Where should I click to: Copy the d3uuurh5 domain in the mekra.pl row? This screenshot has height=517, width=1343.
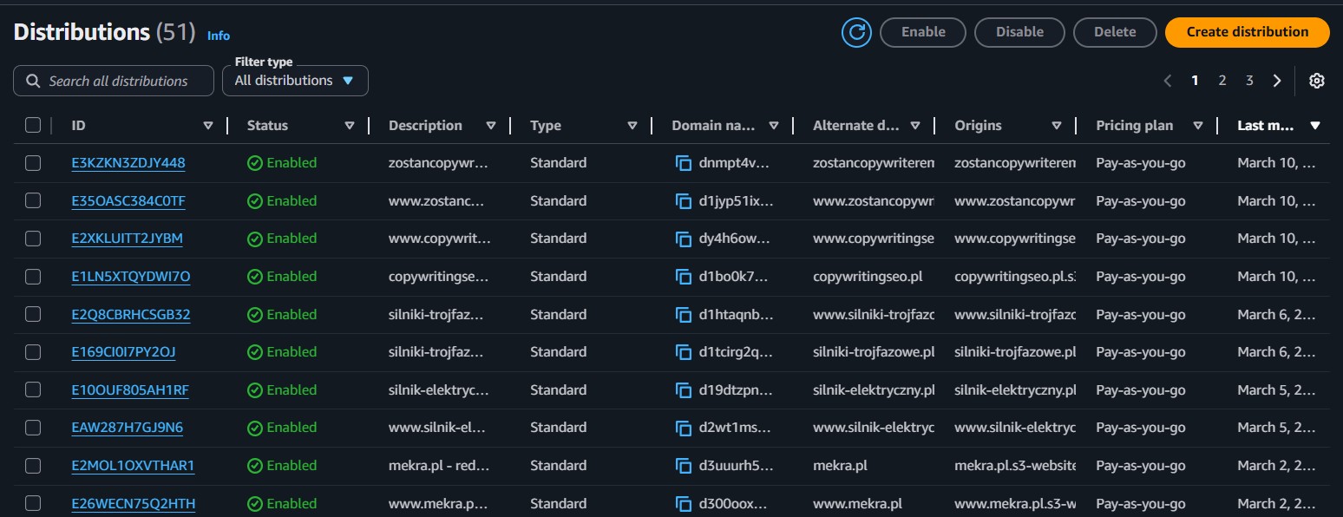point(684,465)
